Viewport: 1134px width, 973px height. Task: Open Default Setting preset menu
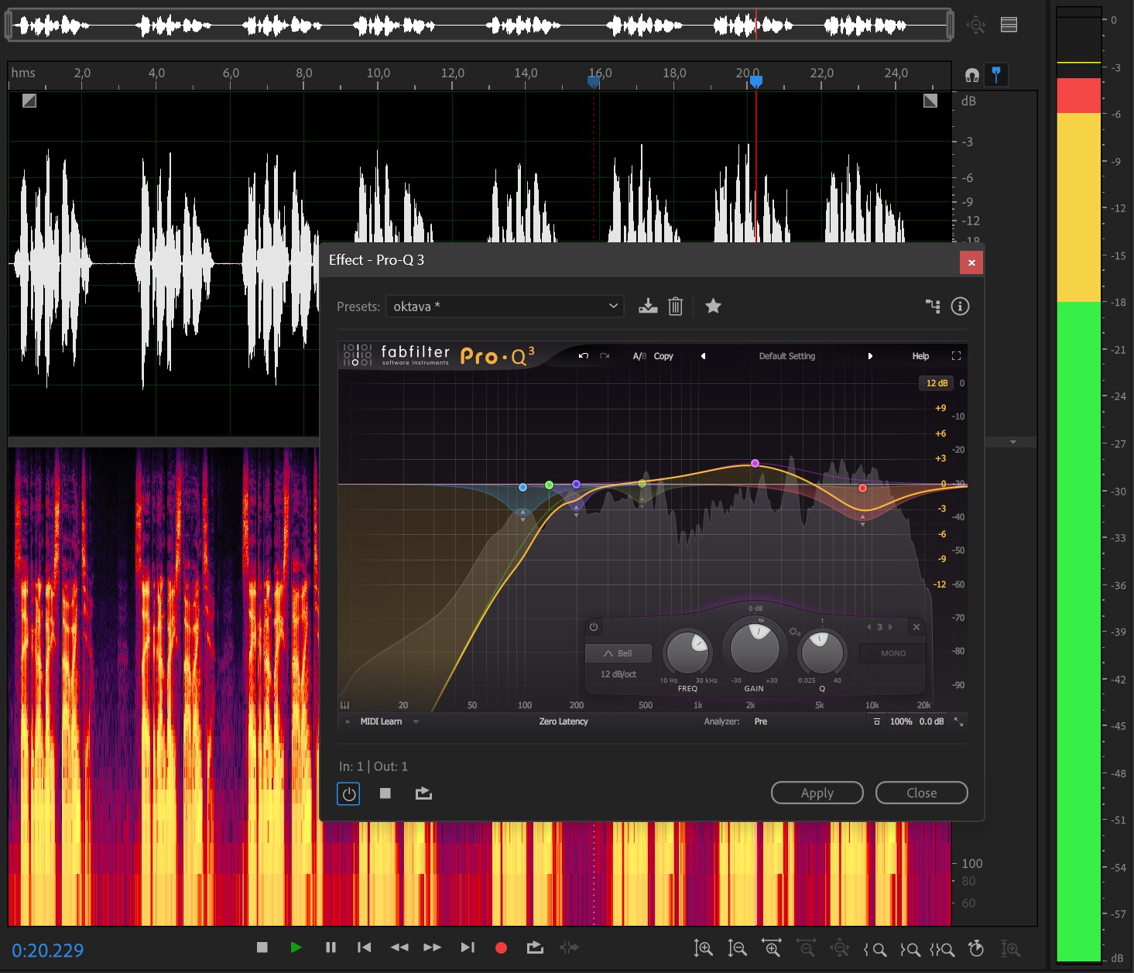(x=787, y=356)
